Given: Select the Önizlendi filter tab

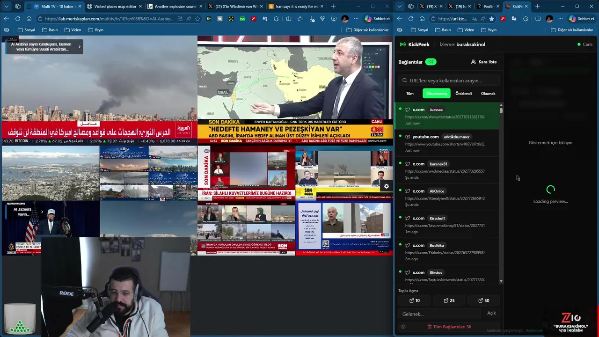Looking at the screenshot, I should (464, 94).
